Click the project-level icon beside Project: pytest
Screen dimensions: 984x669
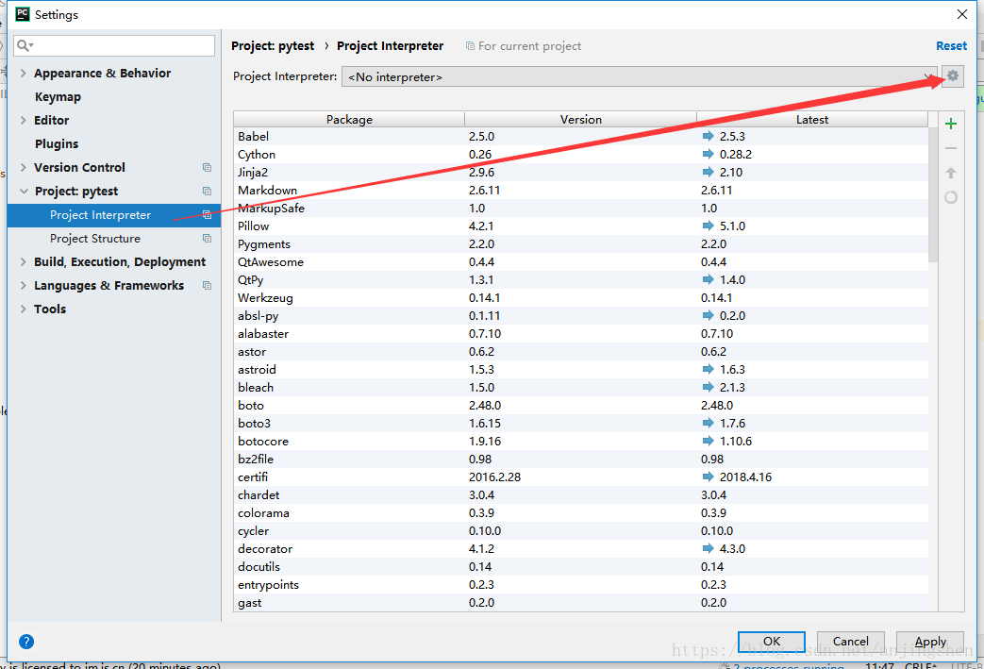[x=208, y=192]
